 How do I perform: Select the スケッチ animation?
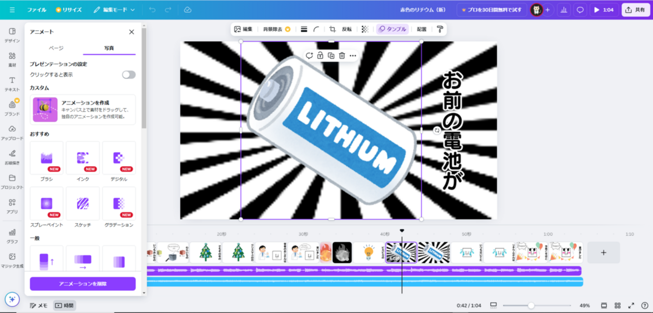83,207
